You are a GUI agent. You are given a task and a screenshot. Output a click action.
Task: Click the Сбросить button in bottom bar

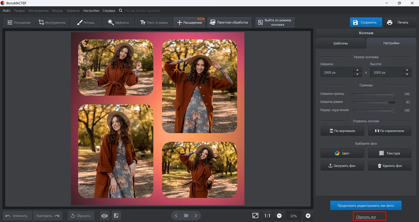point(81,216)
